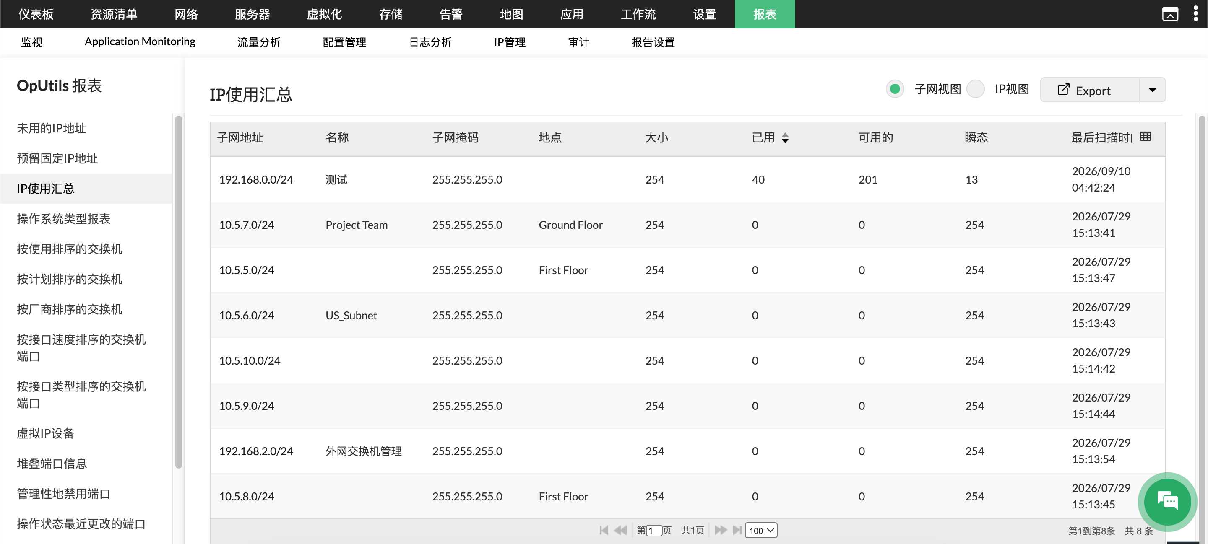Click the three-dot more options icon
Image resolution: width=1208 pixels, height=544 pixels.
coord(1195,13)
